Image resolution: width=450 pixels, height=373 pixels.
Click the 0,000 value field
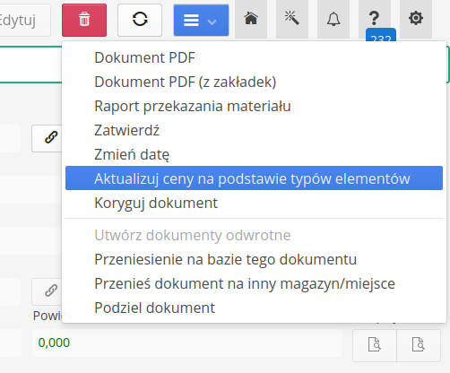point(186,343)
